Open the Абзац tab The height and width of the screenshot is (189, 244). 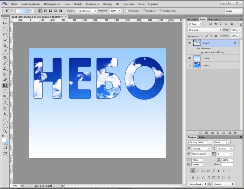(x=202, y=137)
